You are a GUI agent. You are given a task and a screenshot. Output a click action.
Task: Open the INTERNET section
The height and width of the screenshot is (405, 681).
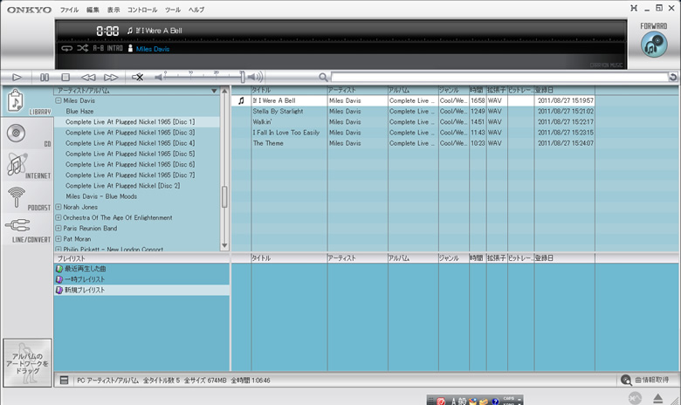[x=28, y=165]
